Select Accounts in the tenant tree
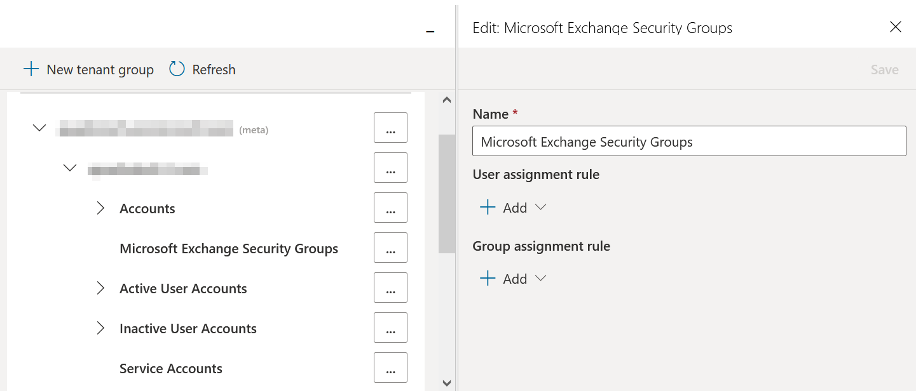This screenshot has width=916, height=391. 147,209
